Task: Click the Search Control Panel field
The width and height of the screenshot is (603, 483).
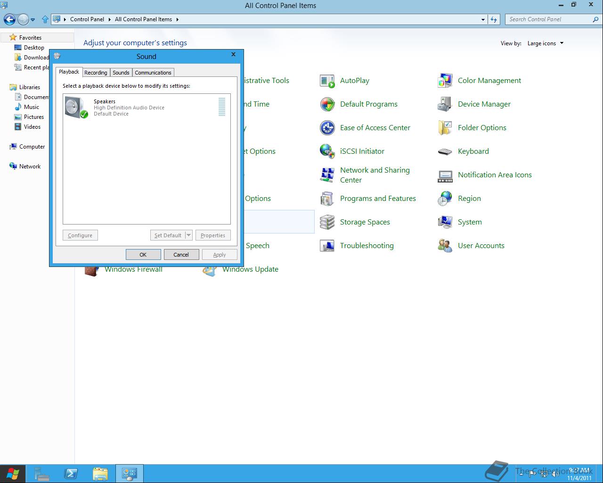Action: pyautogui.click(x=550, y=19)
